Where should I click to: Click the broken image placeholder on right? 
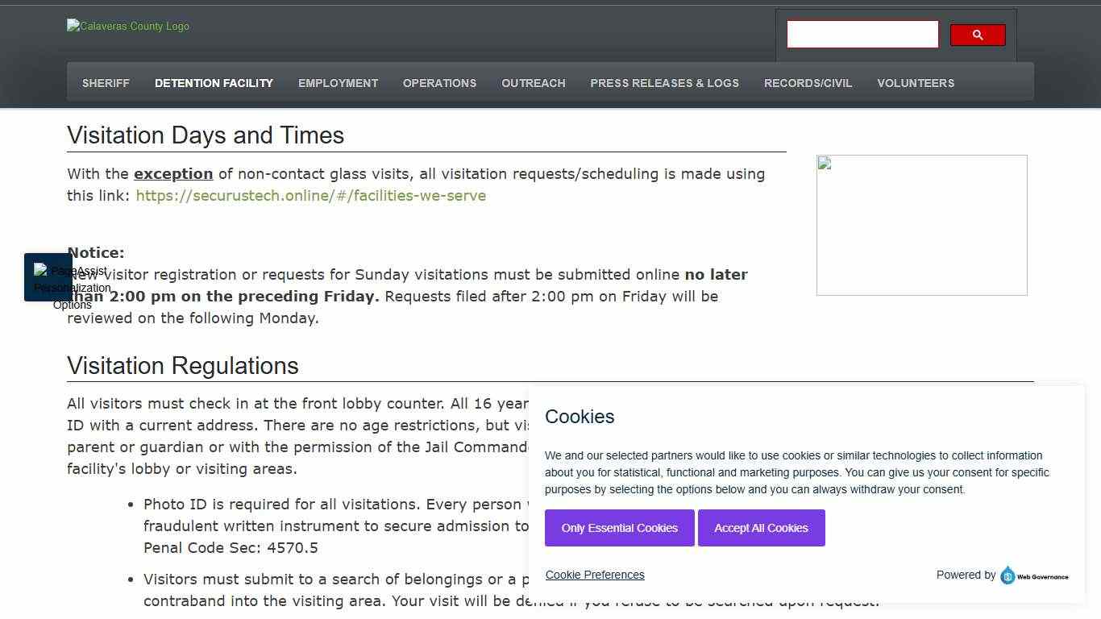click(x=921, y=225)
